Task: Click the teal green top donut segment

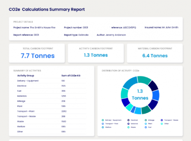Action: (144, 80)
